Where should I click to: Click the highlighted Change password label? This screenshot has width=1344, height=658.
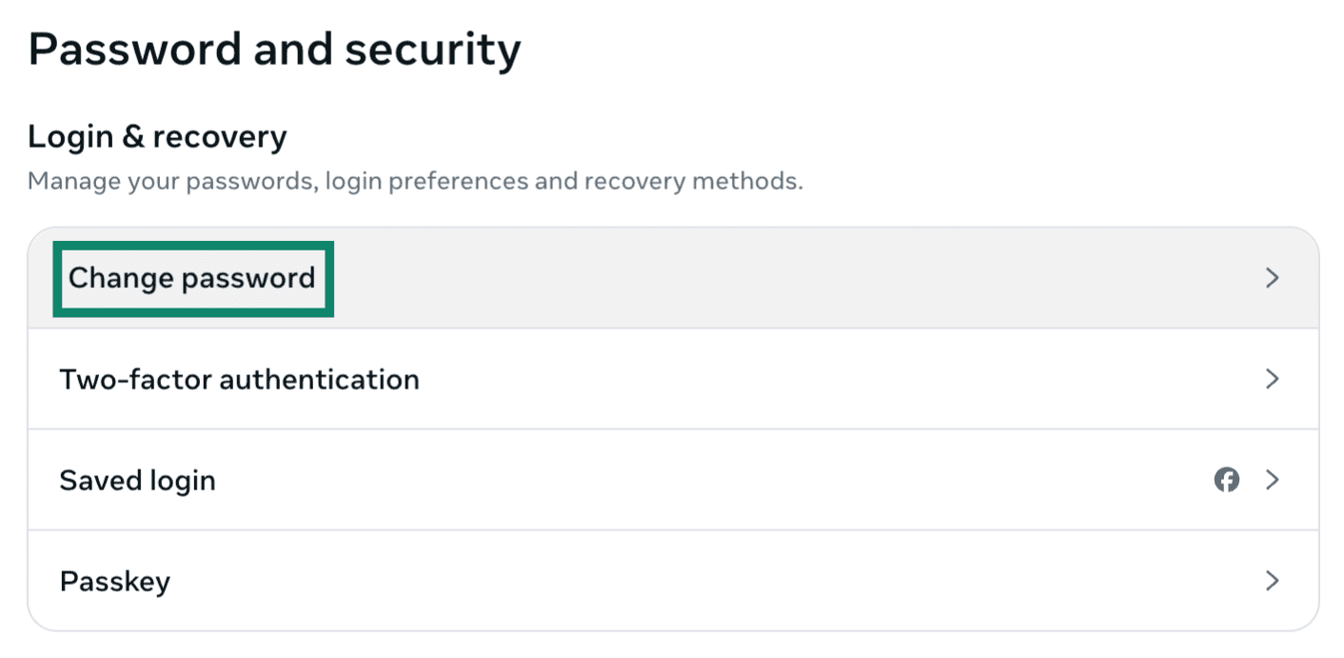click(x=192, y=278)
